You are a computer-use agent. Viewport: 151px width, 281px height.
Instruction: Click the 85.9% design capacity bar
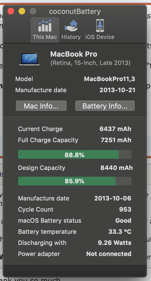(x=75, y=181)
